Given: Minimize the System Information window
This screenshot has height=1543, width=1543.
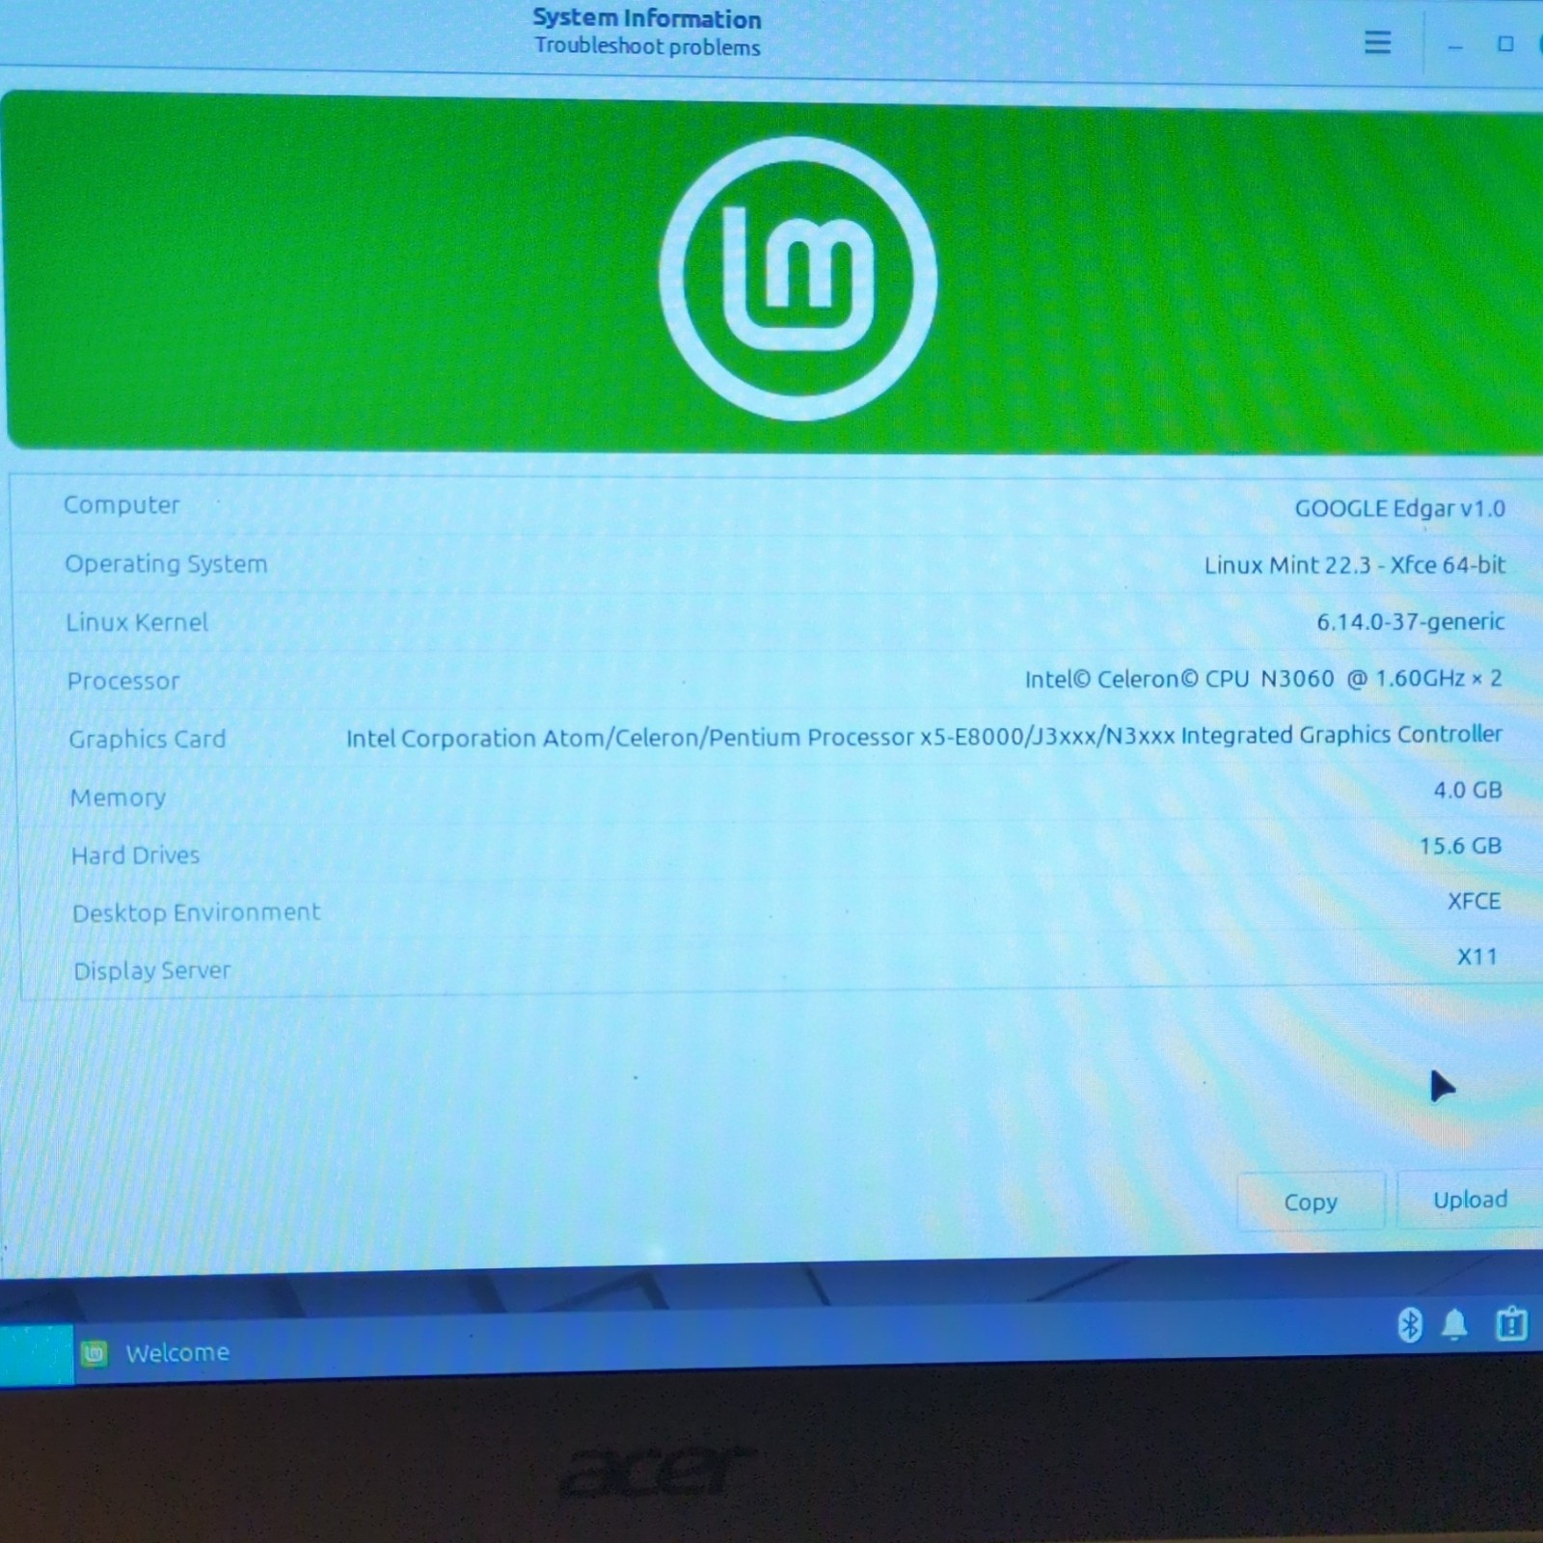Looking at the screenshot, I should click(x=1455, y=45).
